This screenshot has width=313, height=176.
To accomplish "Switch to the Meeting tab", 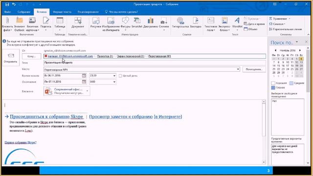I will click(x=24, y=12).
